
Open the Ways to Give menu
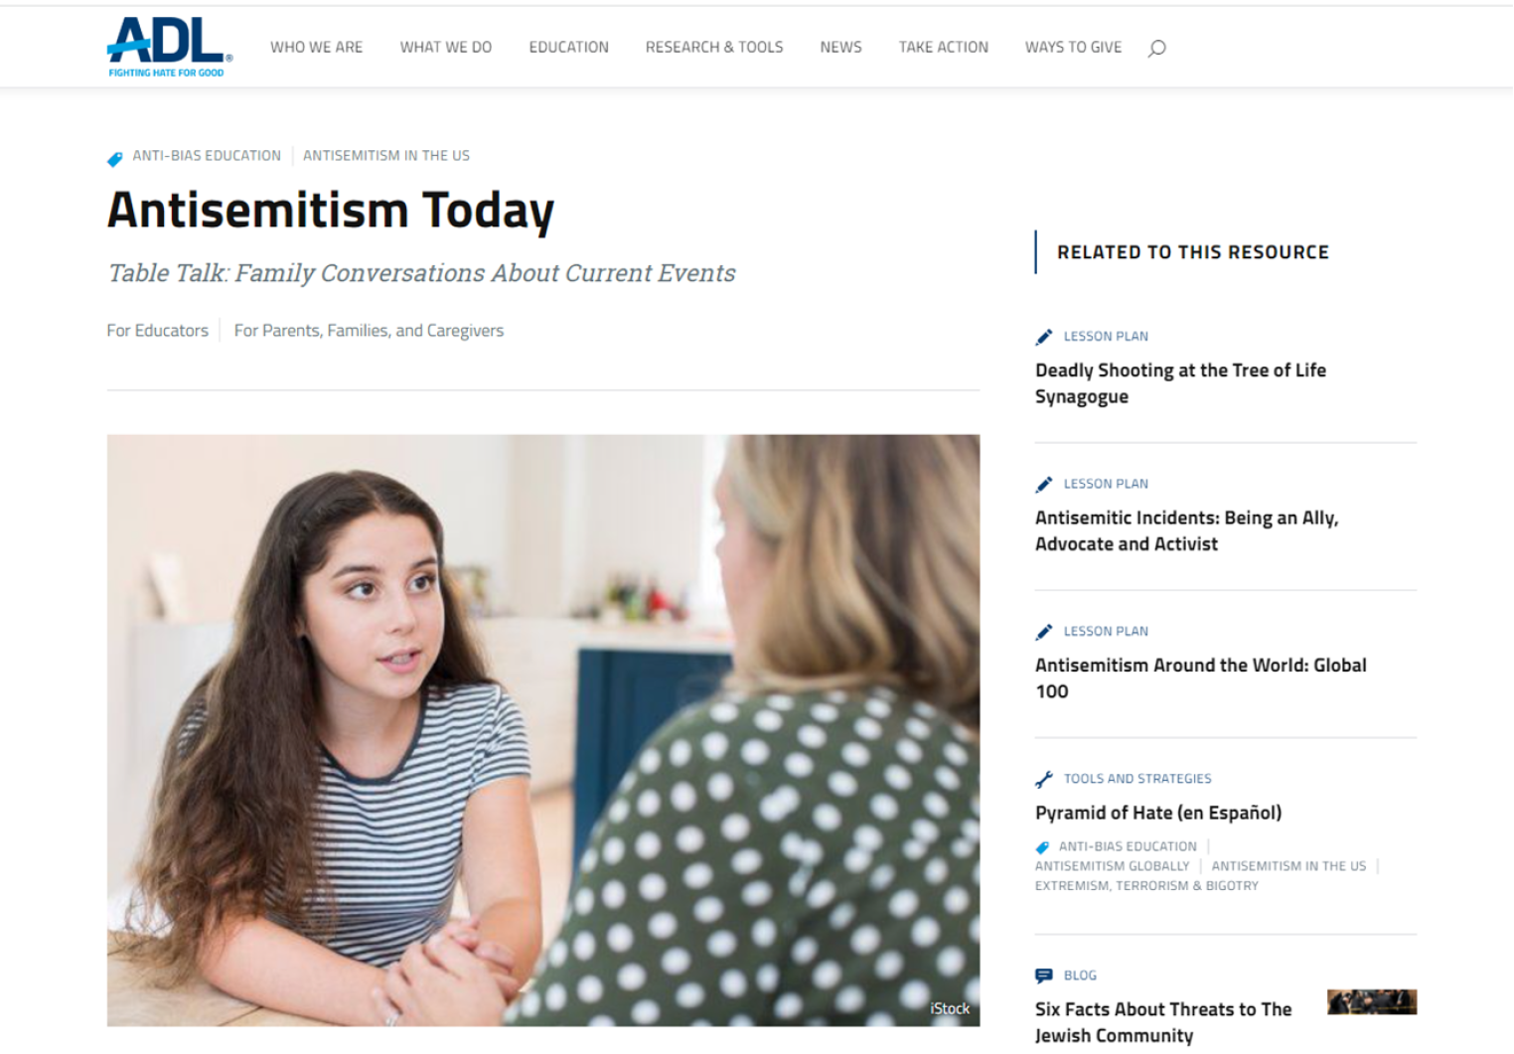pyautogui.click(x=1073, y=47)
